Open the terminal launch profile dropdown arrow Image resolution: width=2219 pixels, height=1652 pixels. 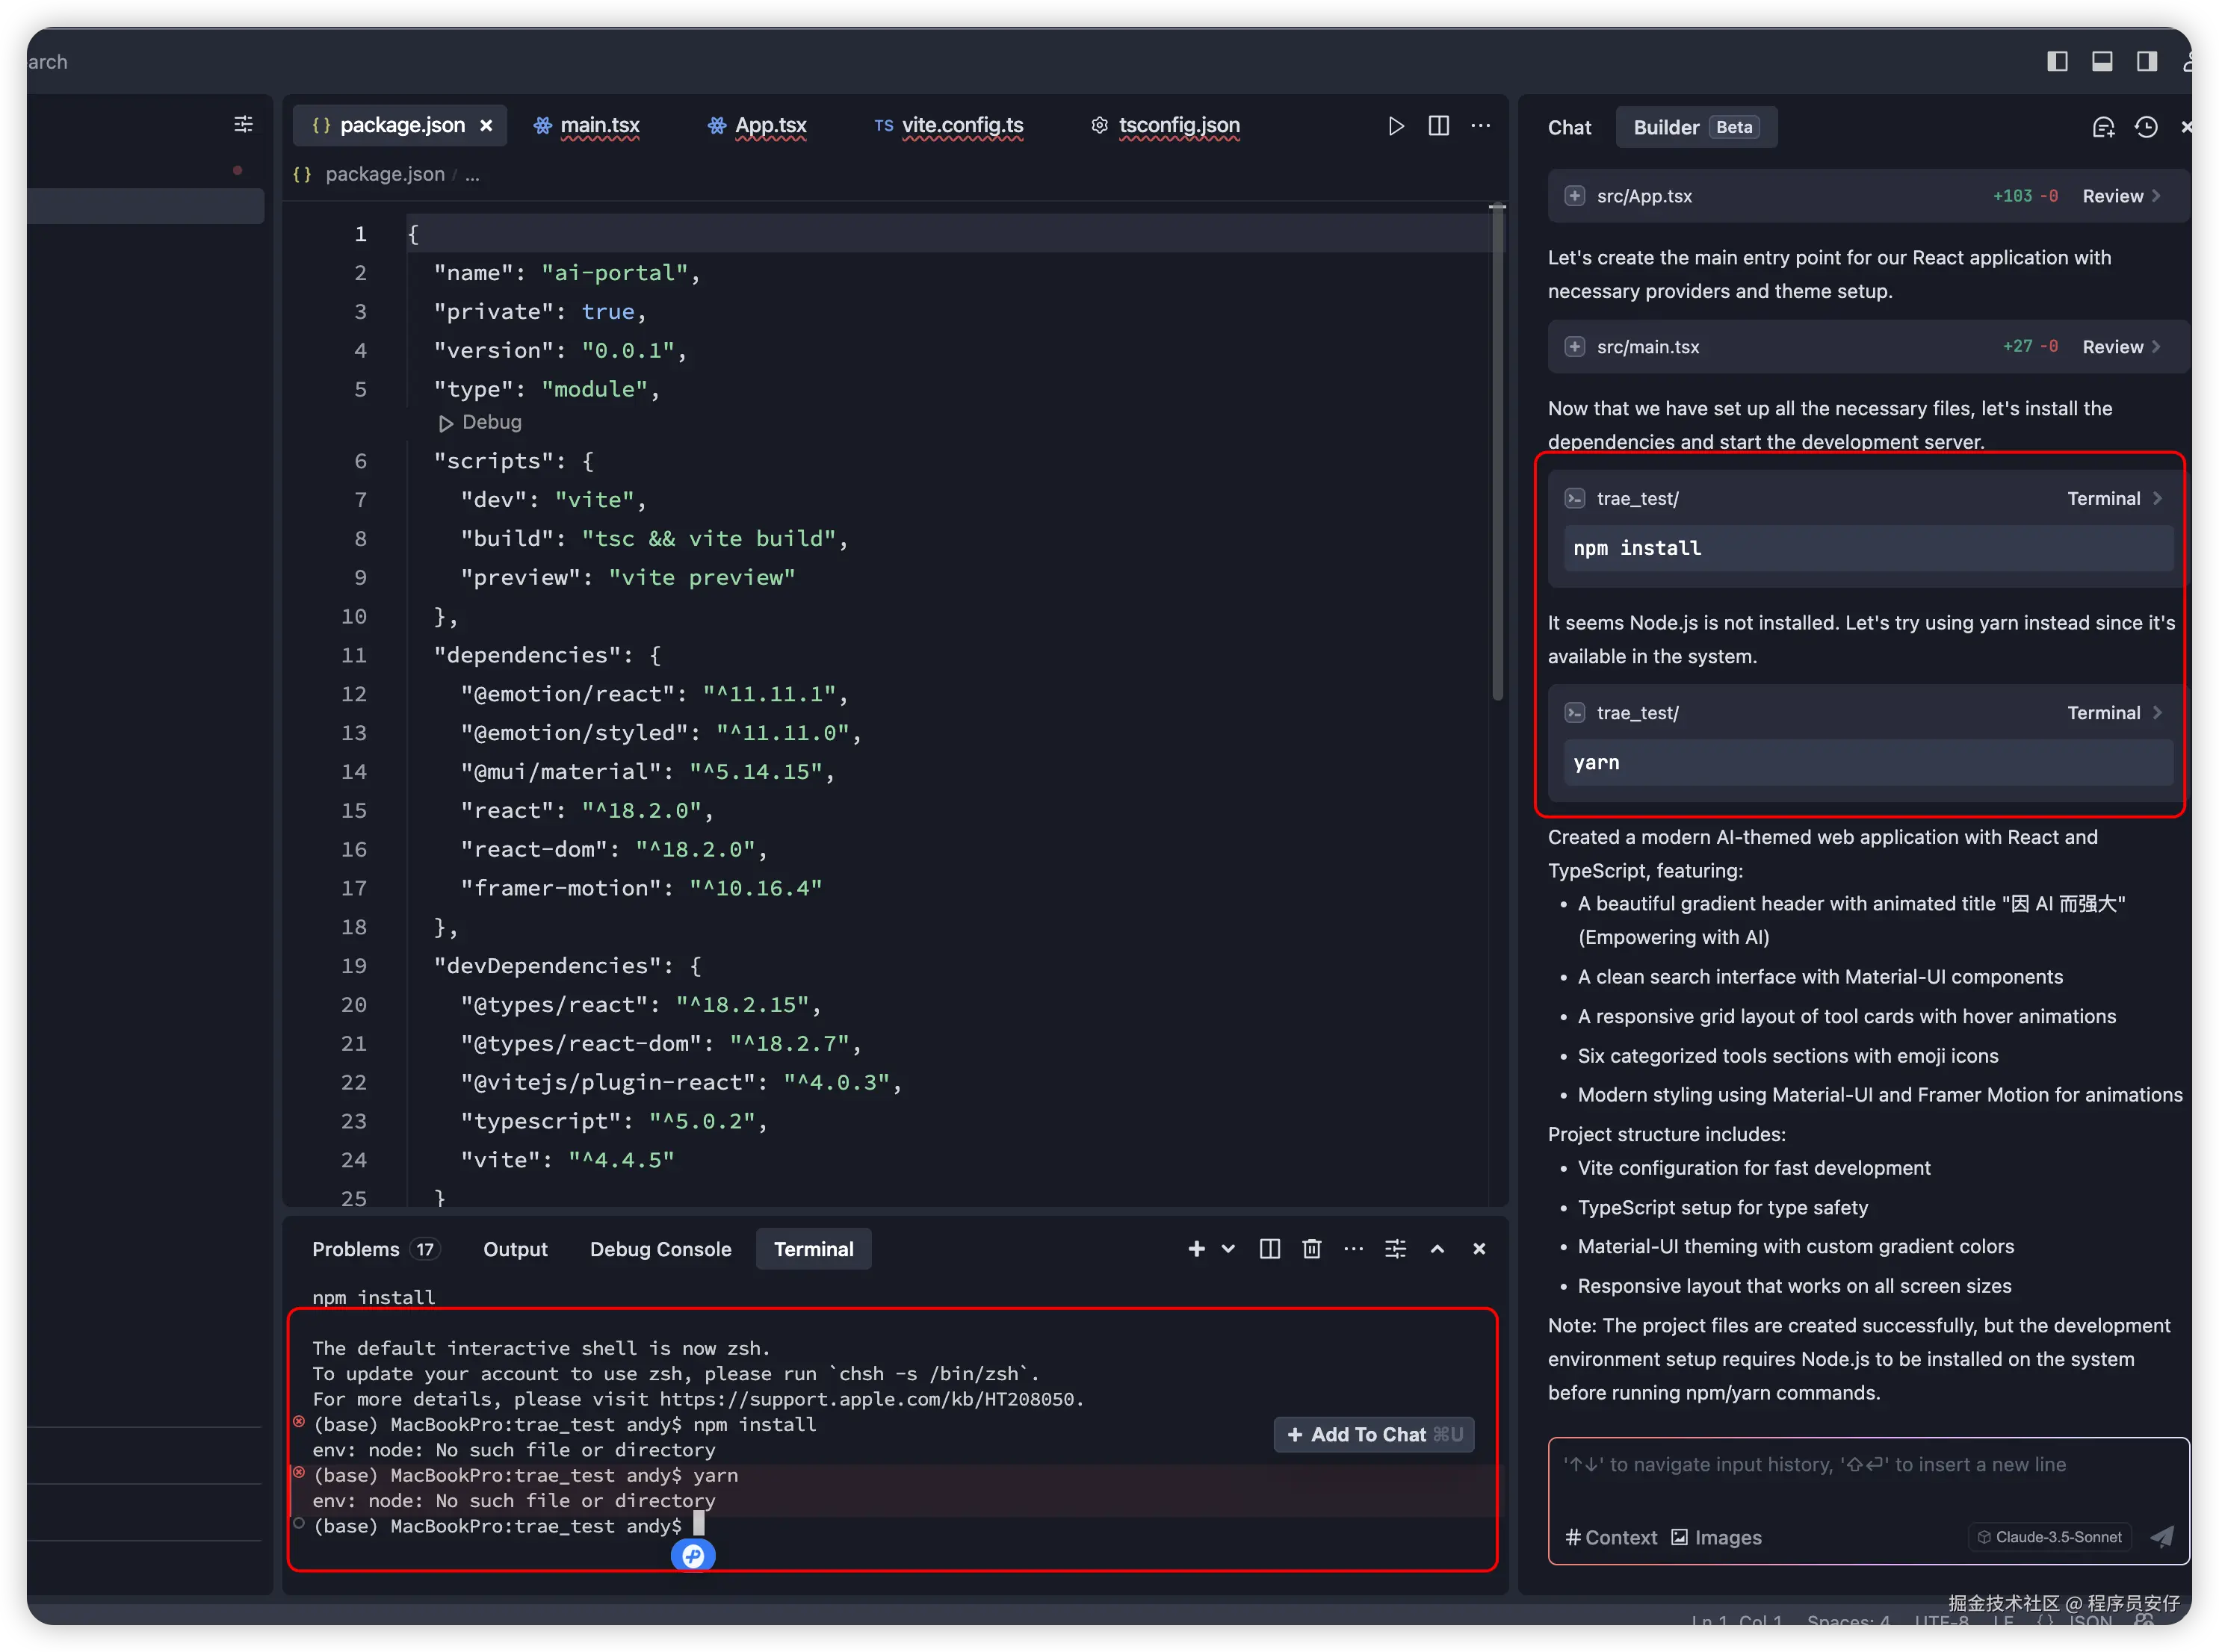tap(1228, 1249)
